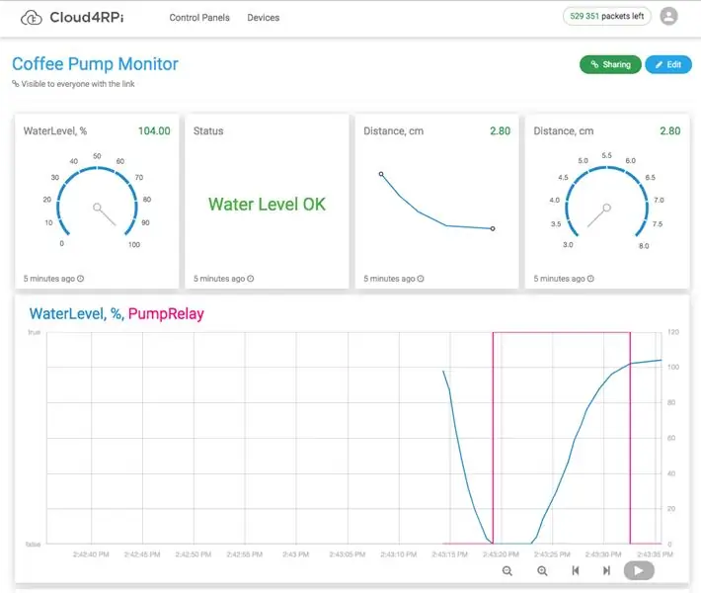
Task: Click the Distance, cm line-chart widget title
Action: click(393, 131)
